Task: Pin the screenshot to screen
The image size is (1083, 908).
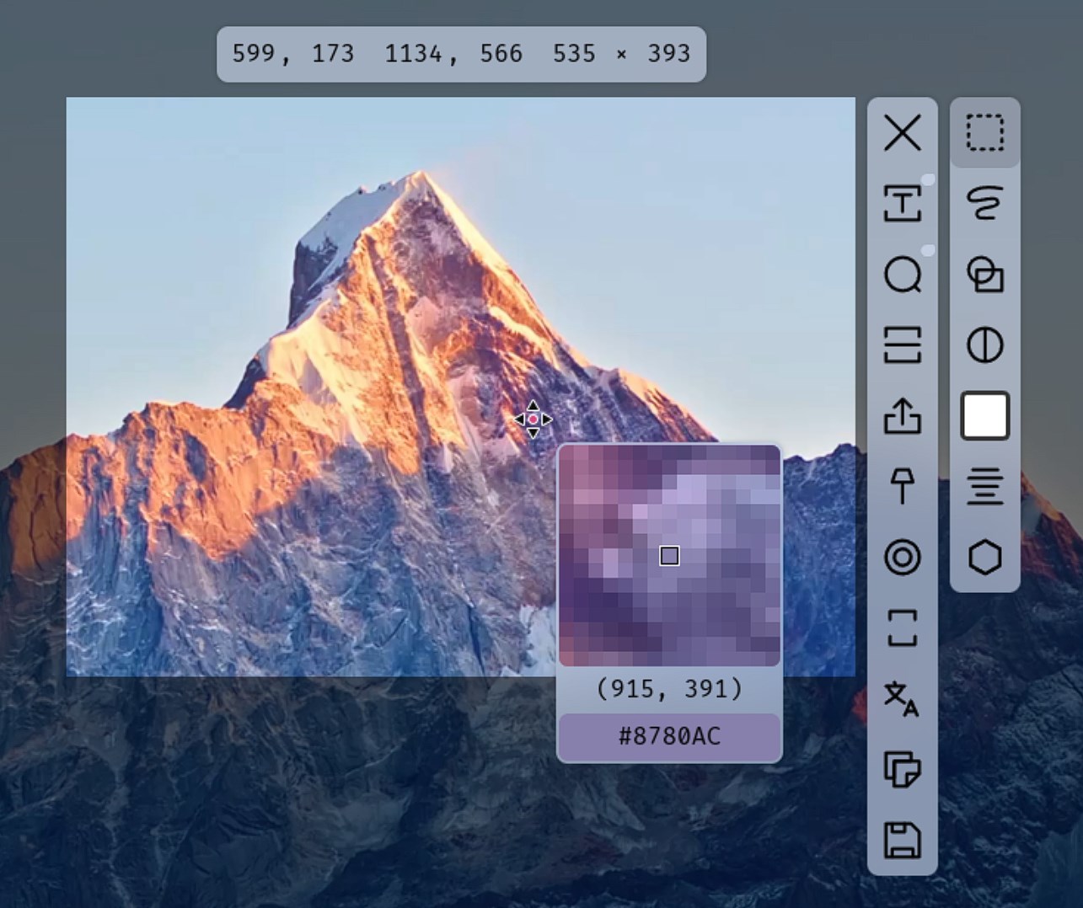Action: pyautogui.click(x=902, y=487)
